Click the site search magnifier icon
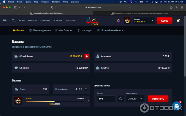This screenshot has width=186, height=116. pyautogui.click(x=13, y=21)
